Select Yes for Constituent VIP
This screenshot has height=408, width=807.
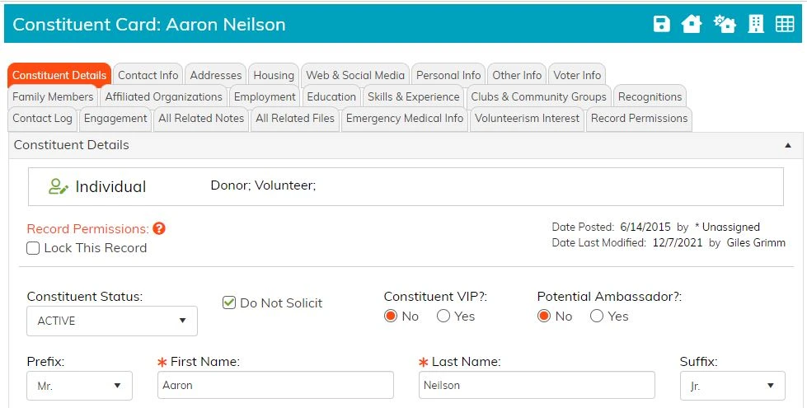pyautogui.click(x=443, y=316)
